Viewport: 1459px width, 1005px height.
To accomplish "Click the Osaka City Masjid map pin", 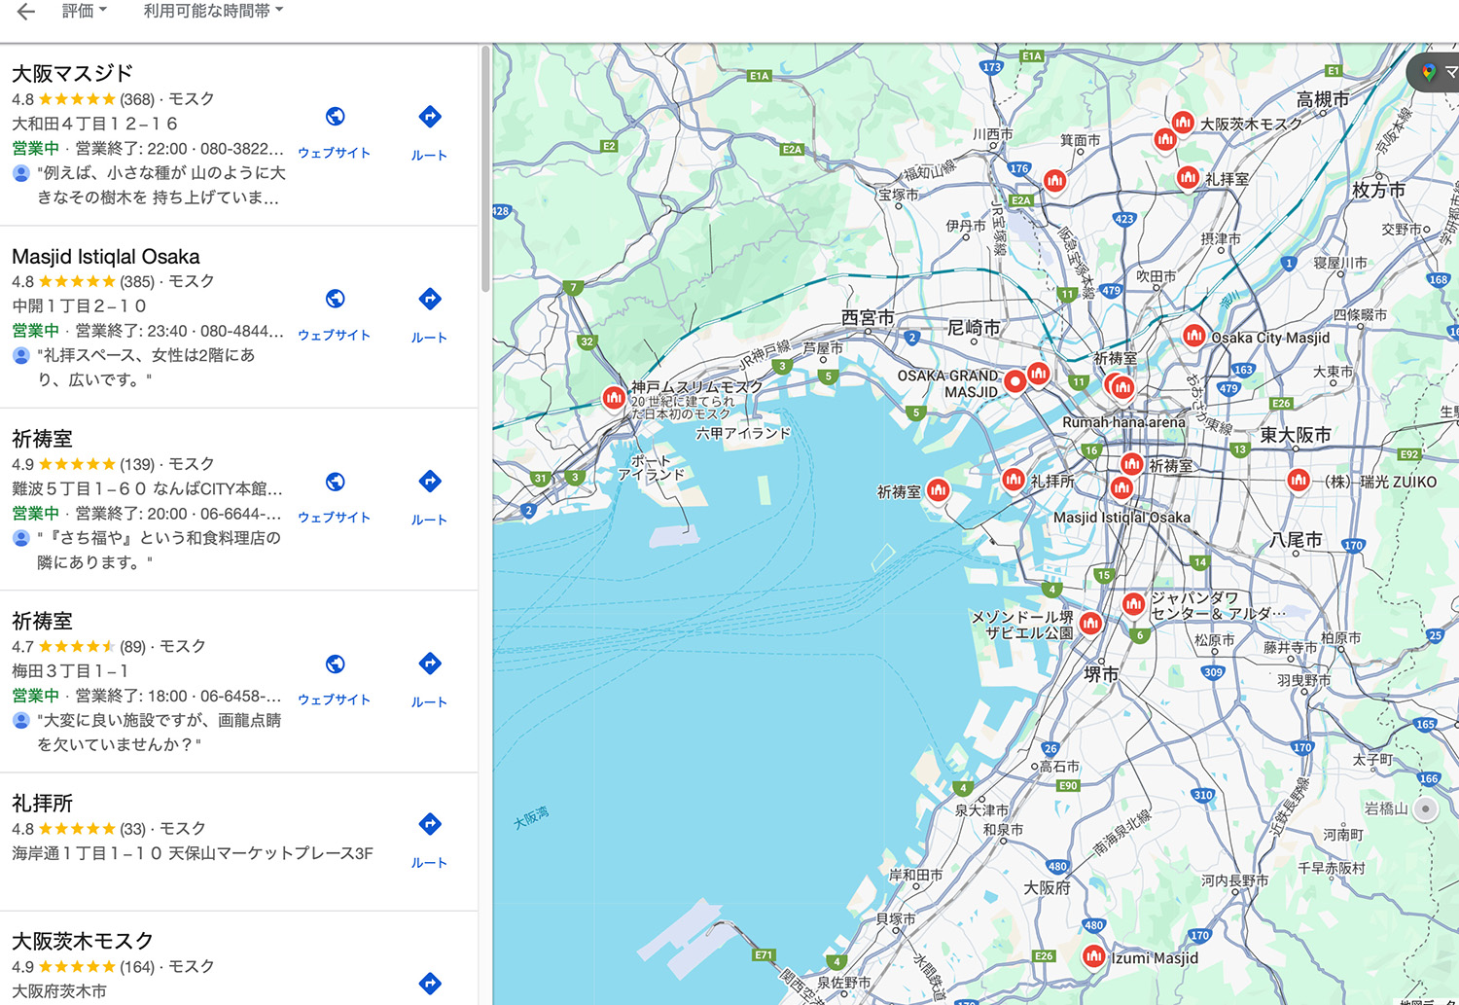I will [1194, 336].
